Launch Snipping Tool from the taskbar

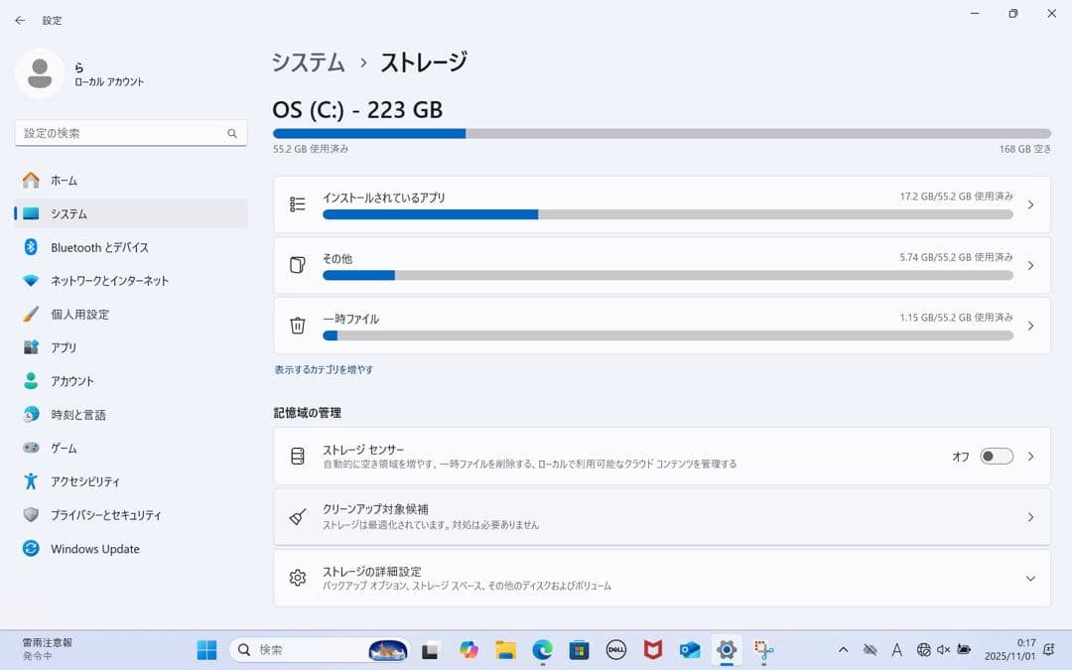coord(764,650)
